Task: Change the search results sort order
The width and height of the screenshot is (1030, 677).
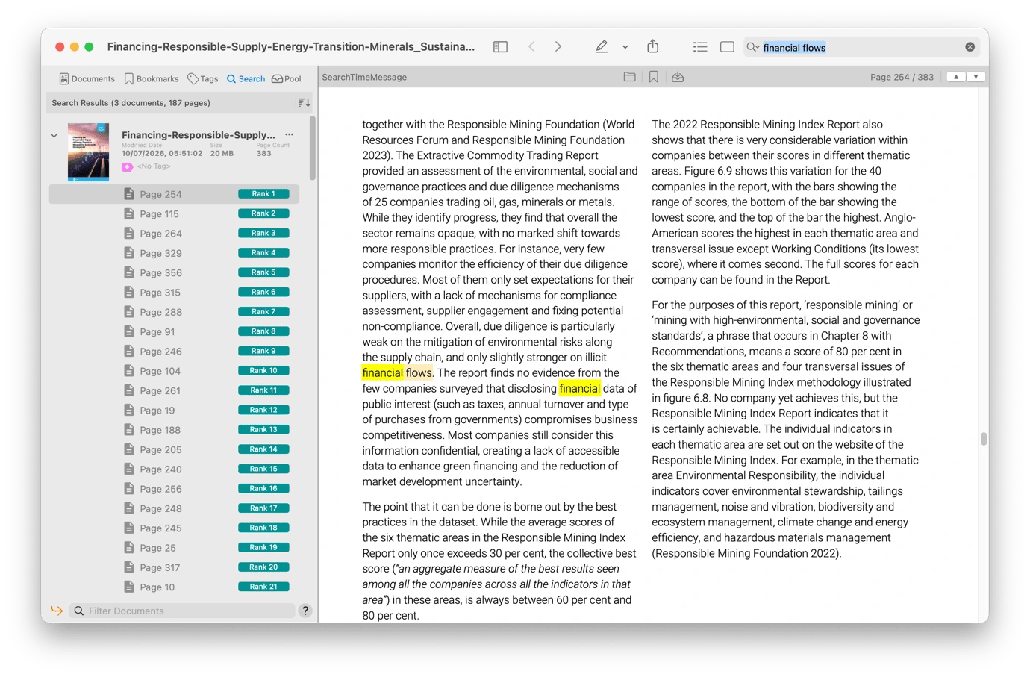Action: [x=304, y=103]
